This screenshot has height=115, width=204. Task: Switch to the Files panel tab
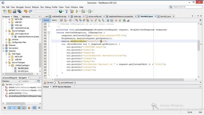(16, 17)
